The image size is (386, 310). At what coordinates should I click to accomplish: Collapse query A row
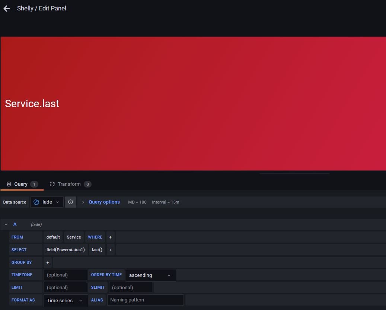point(6,224)
